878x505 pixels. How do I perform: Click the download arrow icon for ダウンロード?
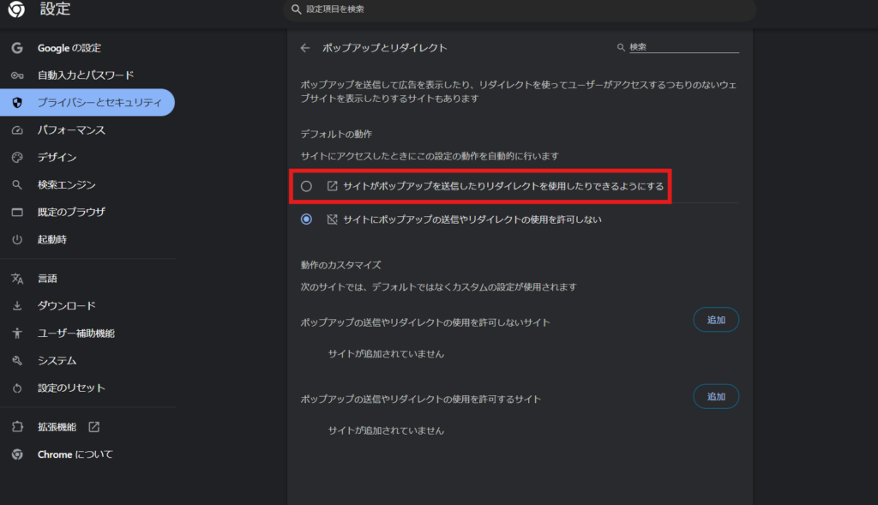[x=17, y=306]
